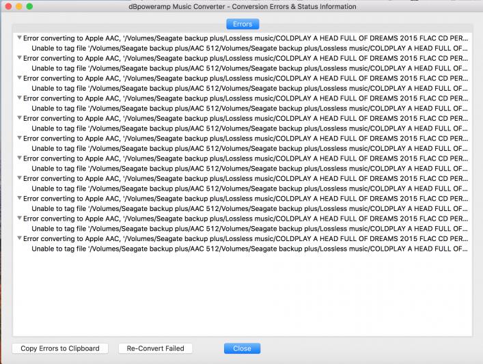Screen dimensions: 483x364
Task: Collapse the first Error converting entry
Action: click(x=19, y=38)
